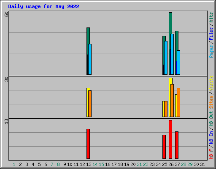The width and height of the screenshot is (216, 169).
Task: Click day 10 on the x-axis
Action: [70, 164]
